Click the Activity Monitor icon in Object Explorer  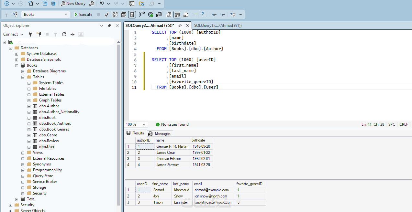click(x=72, y=34)
